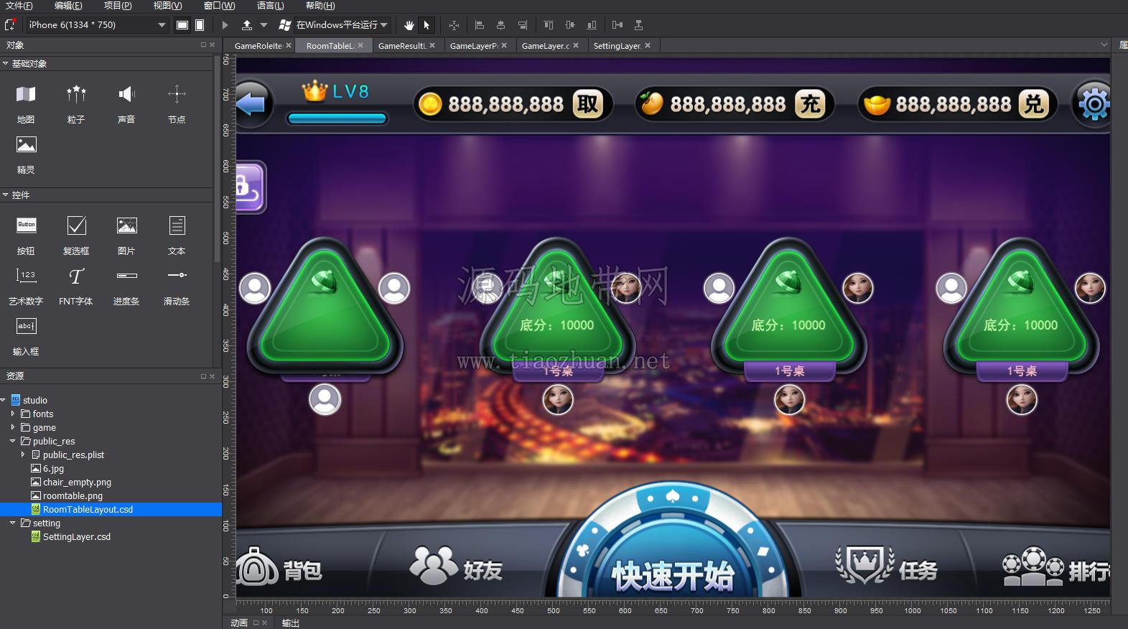Select the FNT字体 font widget
Screen dimensions: 1128x629
(76, 286)
